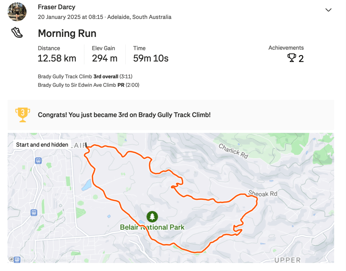Click the Belair National Park map label

[x=152, y=227]
